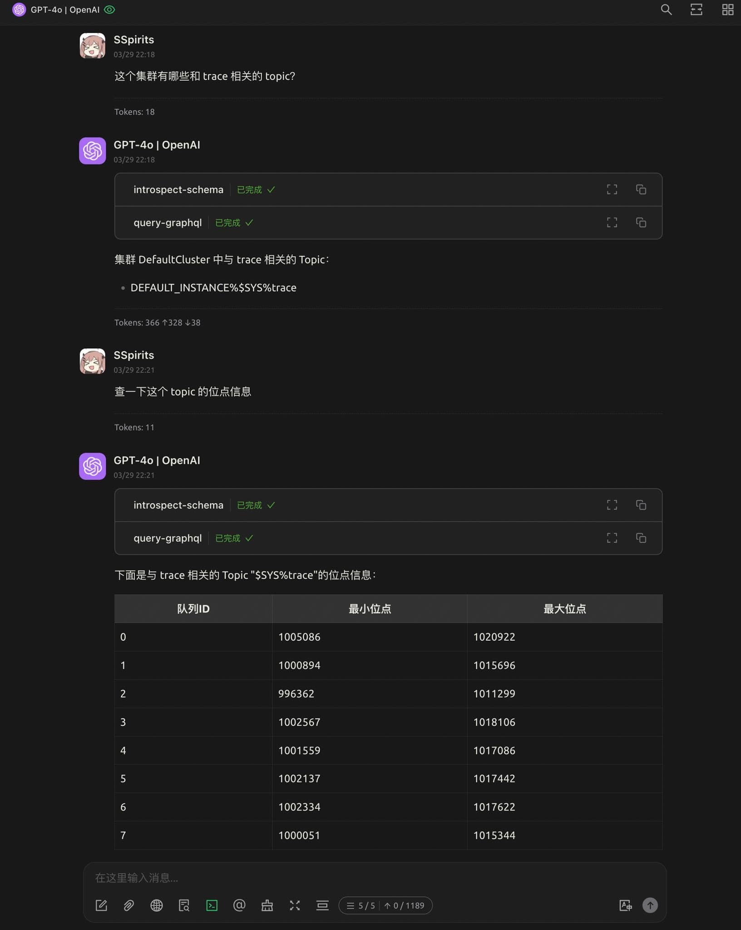Open search from the top-right magnifier icon
Screen dimensions: 741x930
pyautogui.click(x=666, y=10)
